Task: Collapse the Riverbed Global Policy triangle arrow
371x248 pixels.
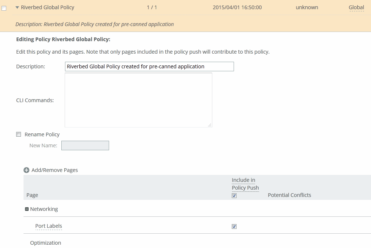Action: tap(17, 7)
